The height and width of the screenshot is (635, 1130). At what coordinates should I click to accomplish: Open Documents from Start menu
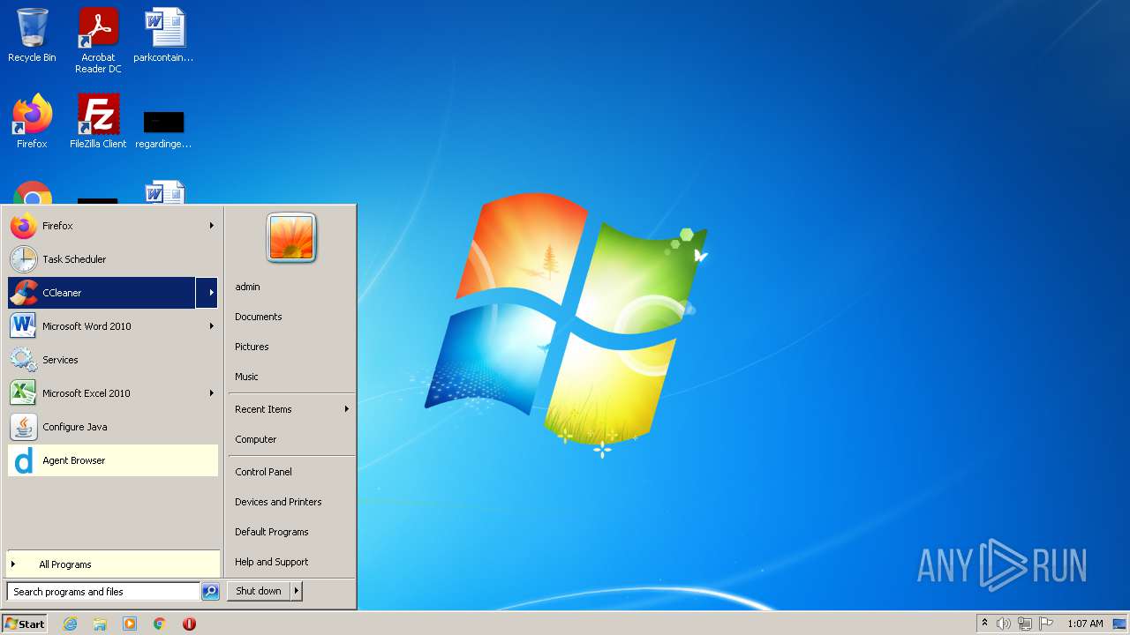[259, 317]
